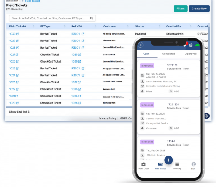The image size is (216, 187).
Task: Open phone ticket card 7201224
Action: pyautogui.click(x=168, y=117)
